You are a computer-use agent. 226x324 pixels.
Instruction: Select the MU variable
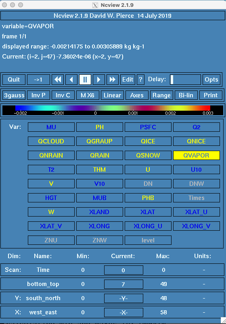point(51,127)
